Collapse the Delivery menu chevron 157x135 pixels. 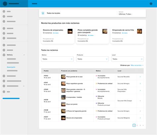pos(24,55)
